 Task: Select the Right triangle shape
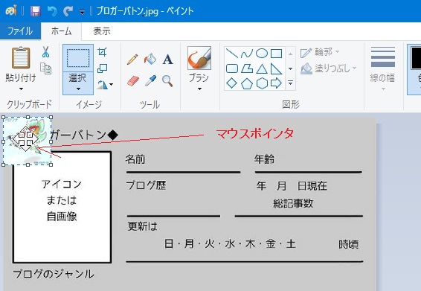(276, 68)
